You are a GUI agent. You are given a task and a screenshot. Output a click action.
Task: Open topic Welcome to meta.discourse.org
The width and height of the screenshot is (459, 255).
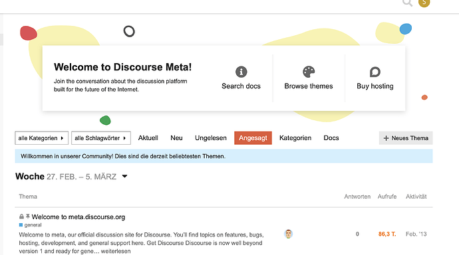coord(78,216)
